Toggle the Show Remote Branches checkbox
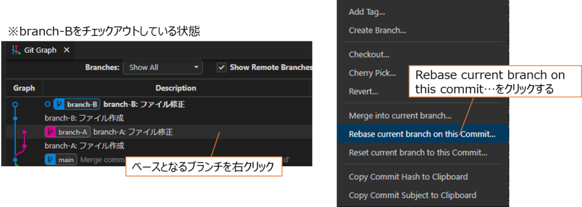 [222, 67]
